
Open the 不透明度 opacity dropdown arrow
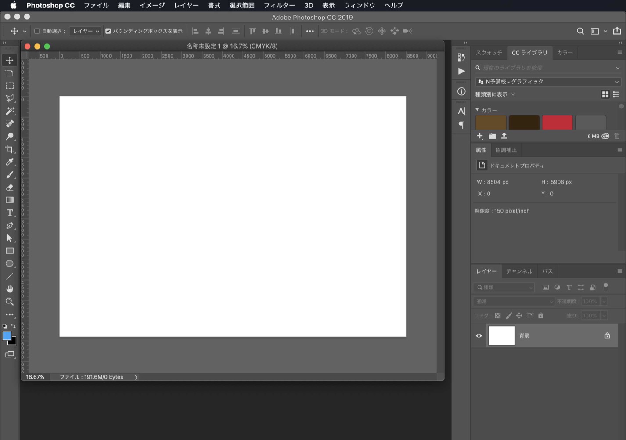point(604,301)
